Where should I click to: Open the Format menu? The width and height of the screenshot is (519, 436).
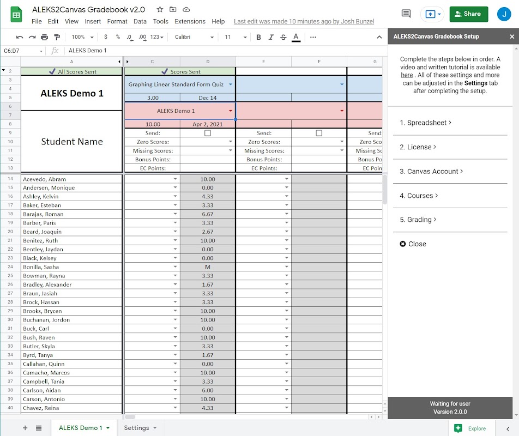117,21
